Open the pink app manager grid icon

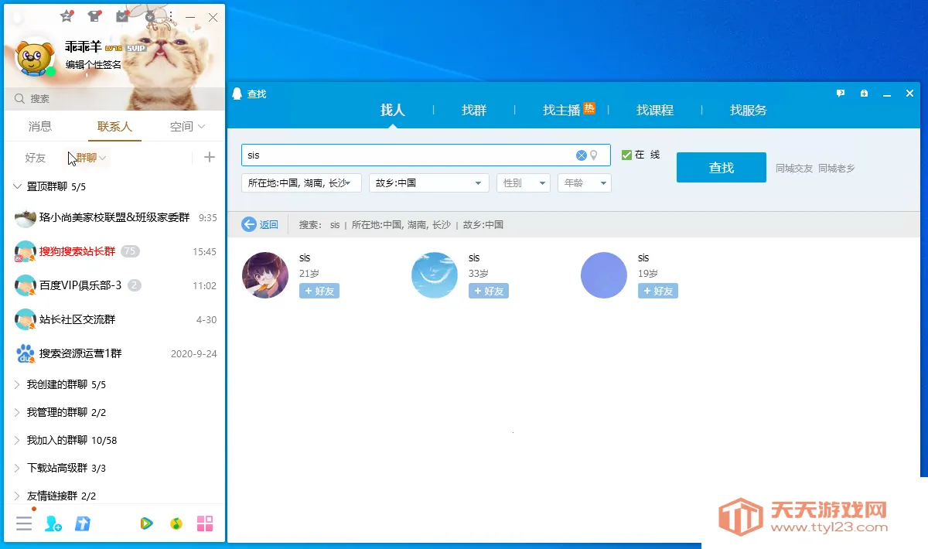pyautogui.click(x=205, y=523)
